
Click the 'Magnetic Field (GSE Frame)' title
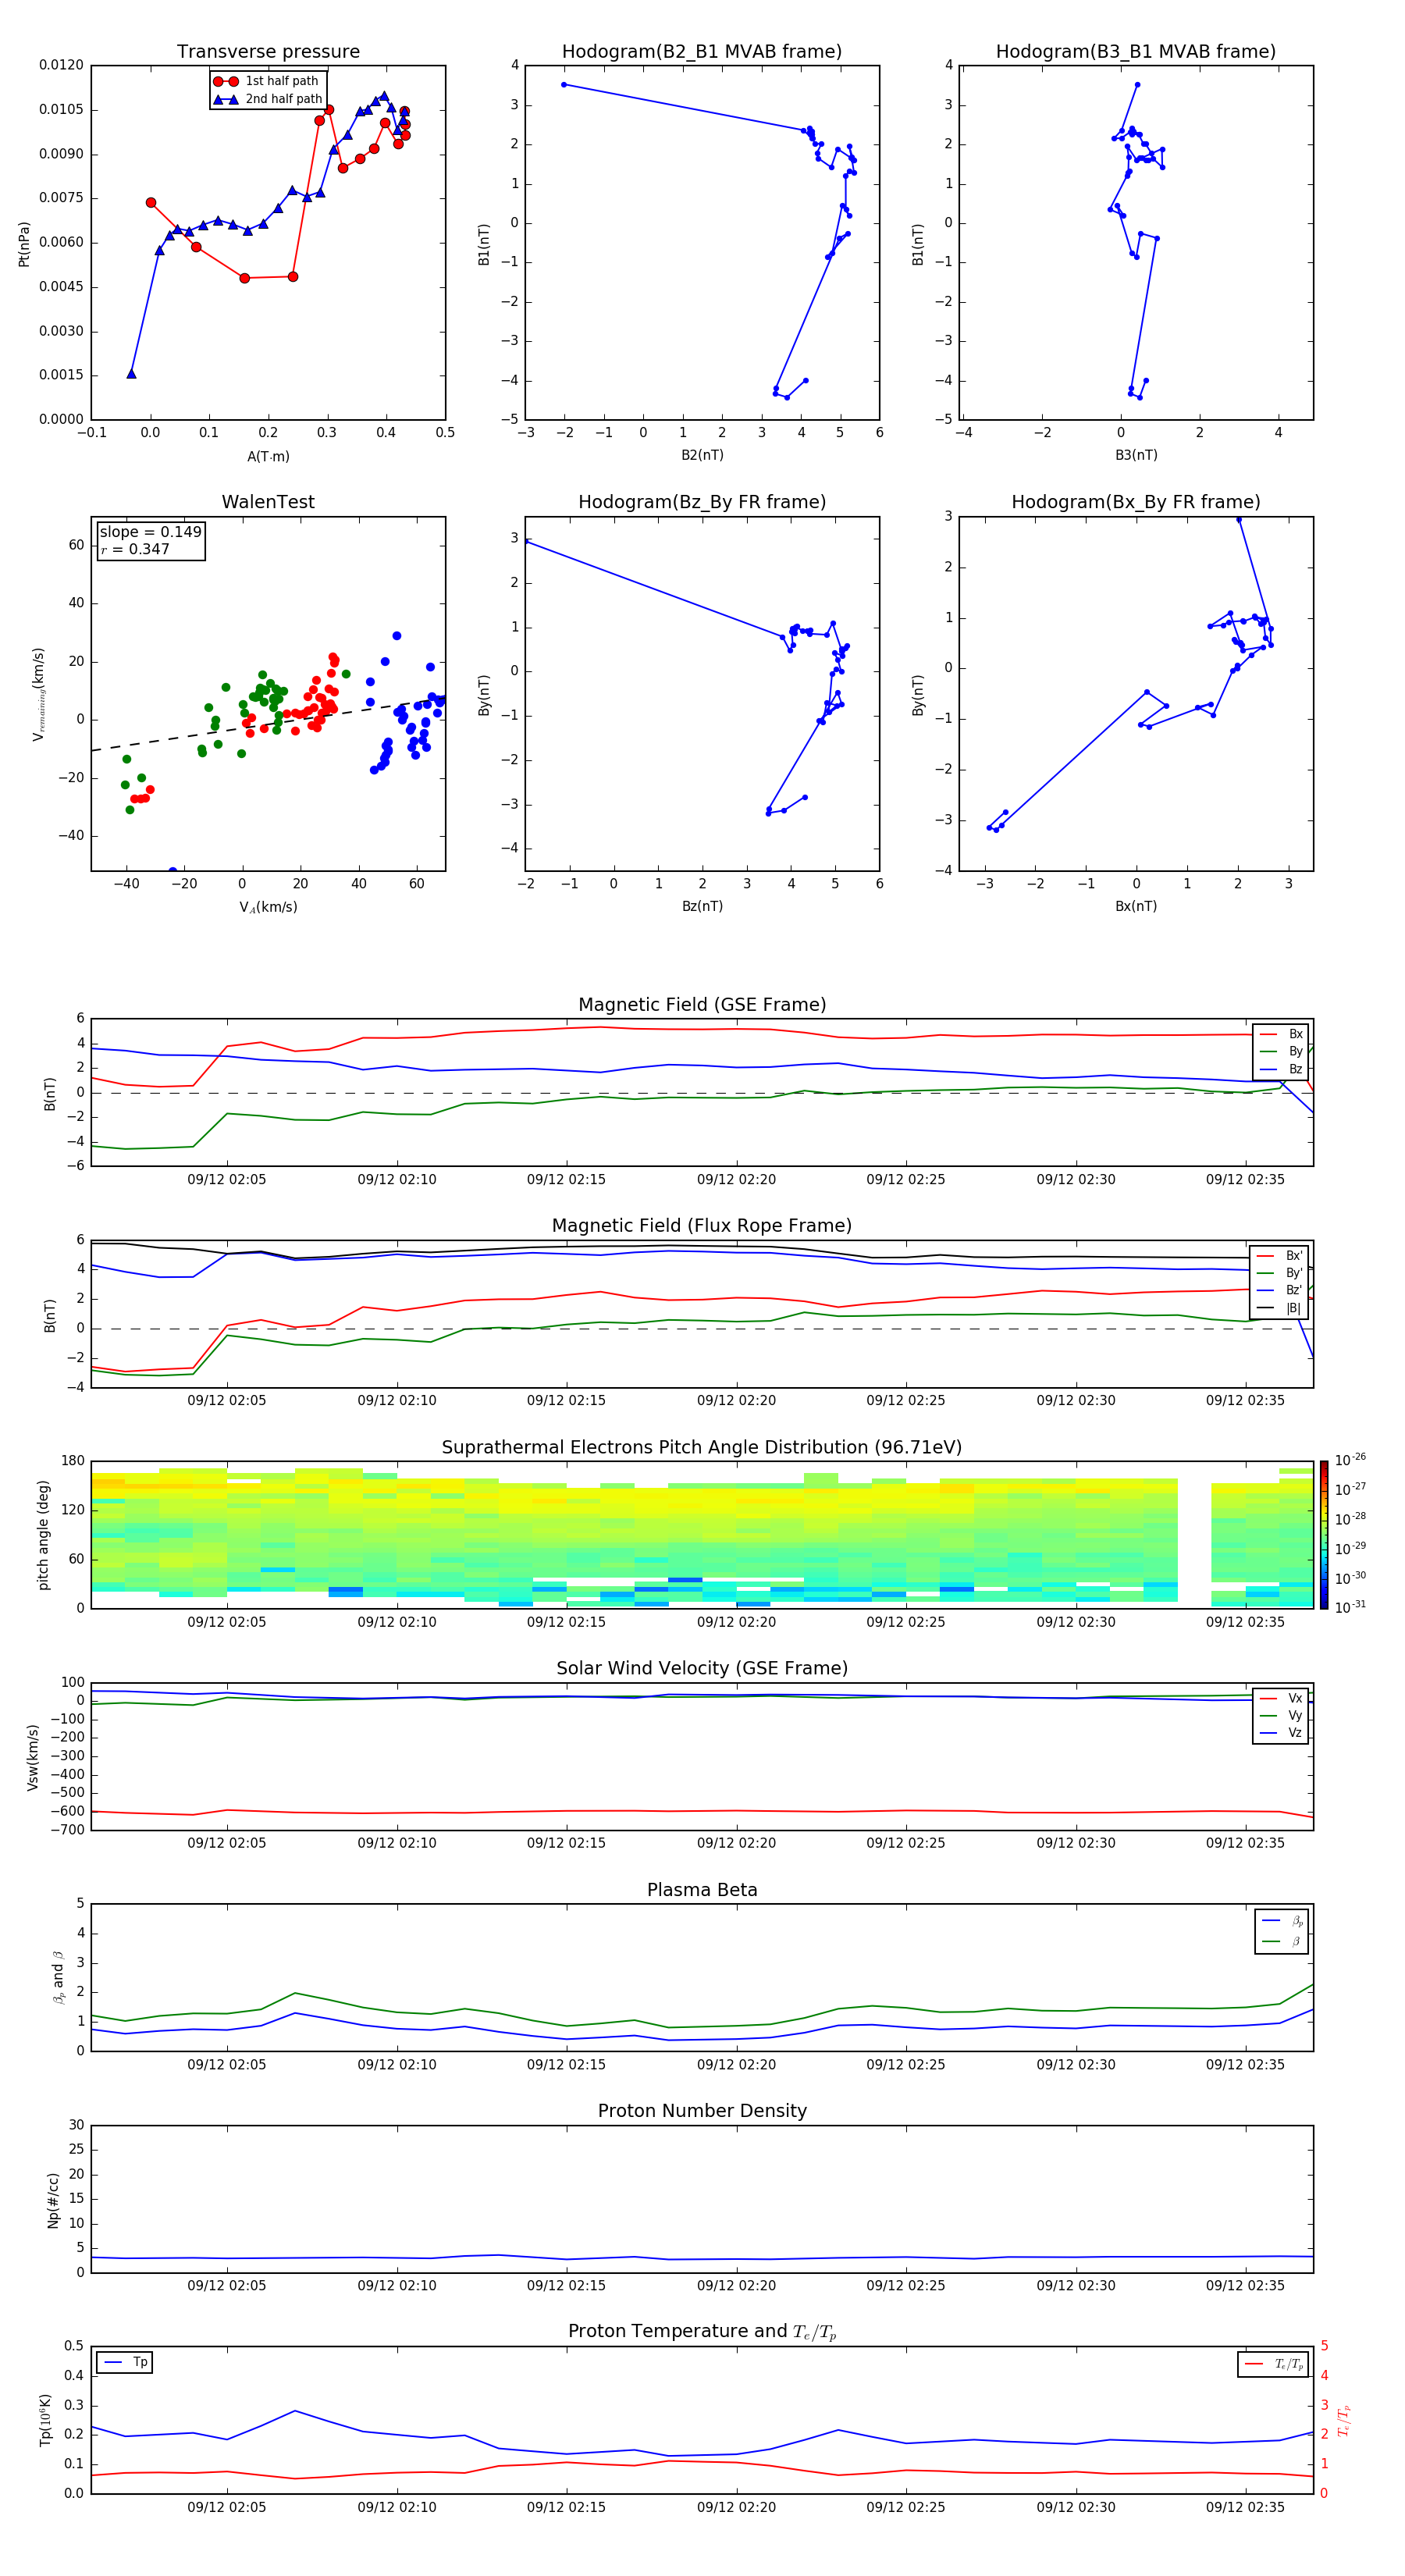[x=702, y=1005]
